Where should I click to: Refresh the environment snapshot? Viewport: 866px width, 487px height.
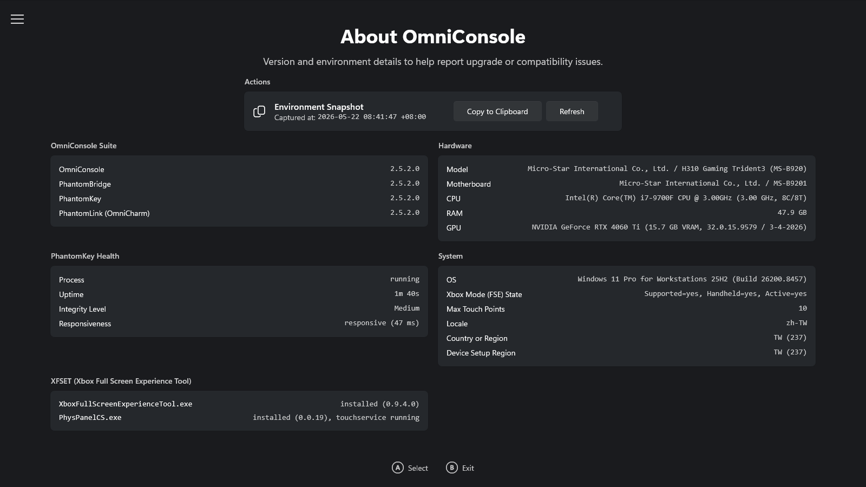click(x=572, y=111)
